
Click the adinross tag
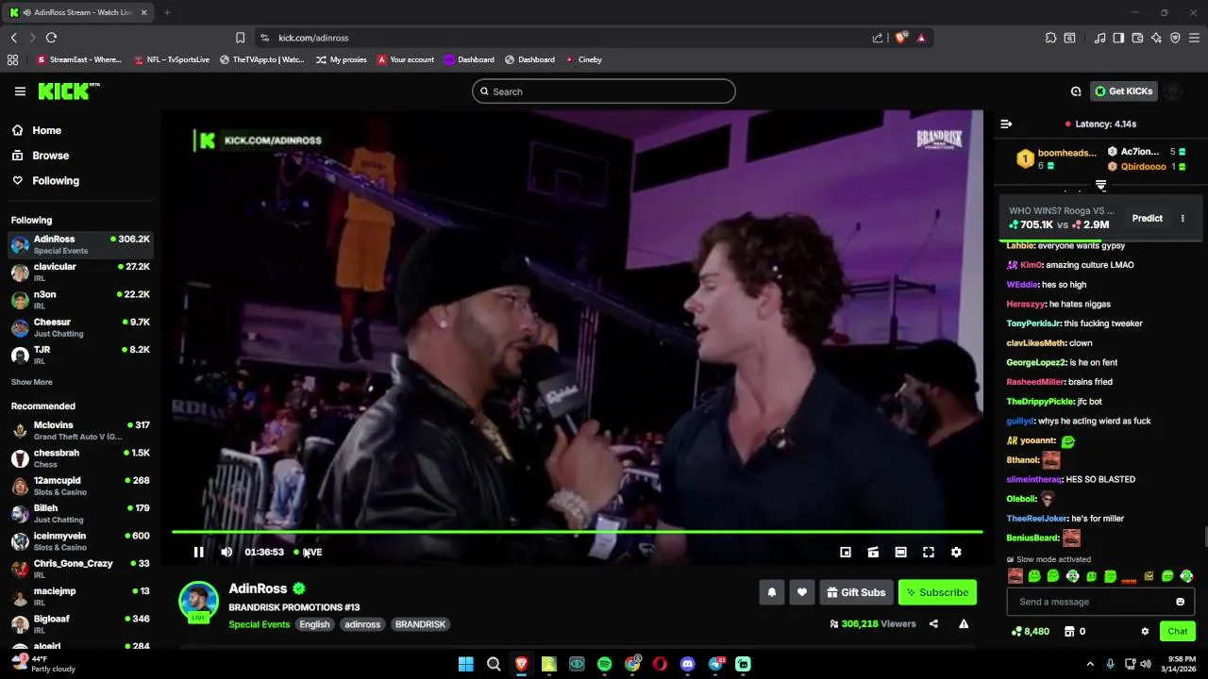tap(362, 624)
